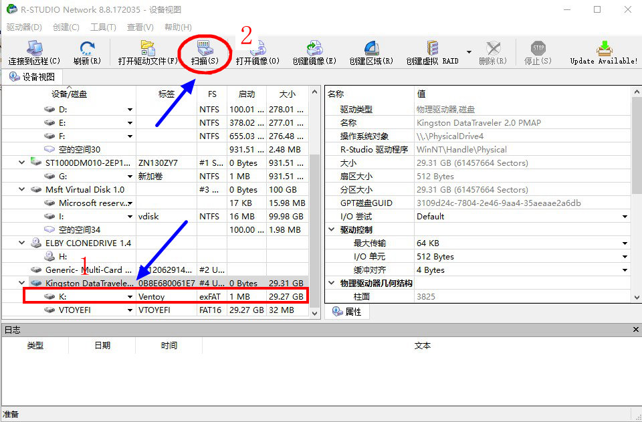
Task: Close the 日志 log panel
Action: (635, 329)
